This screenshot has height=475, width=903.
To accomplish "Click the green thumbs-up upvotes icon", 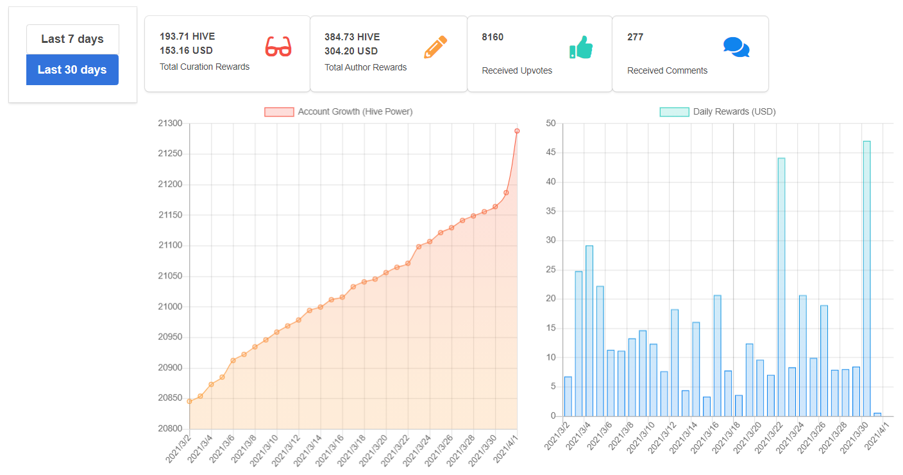I will pos(581,47).
